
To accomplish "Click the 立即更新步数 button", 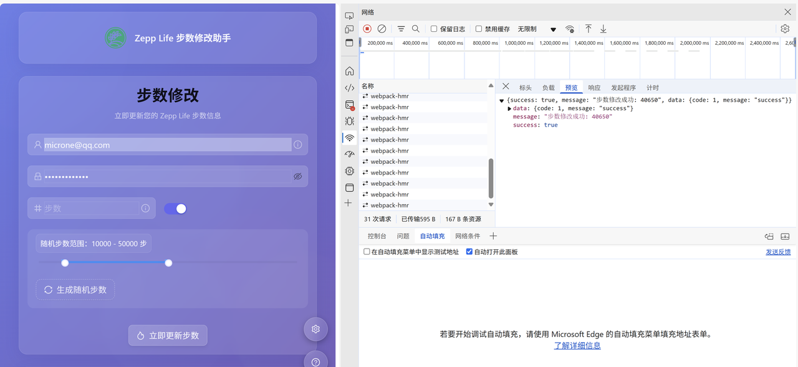I will [x=168, y=335].
